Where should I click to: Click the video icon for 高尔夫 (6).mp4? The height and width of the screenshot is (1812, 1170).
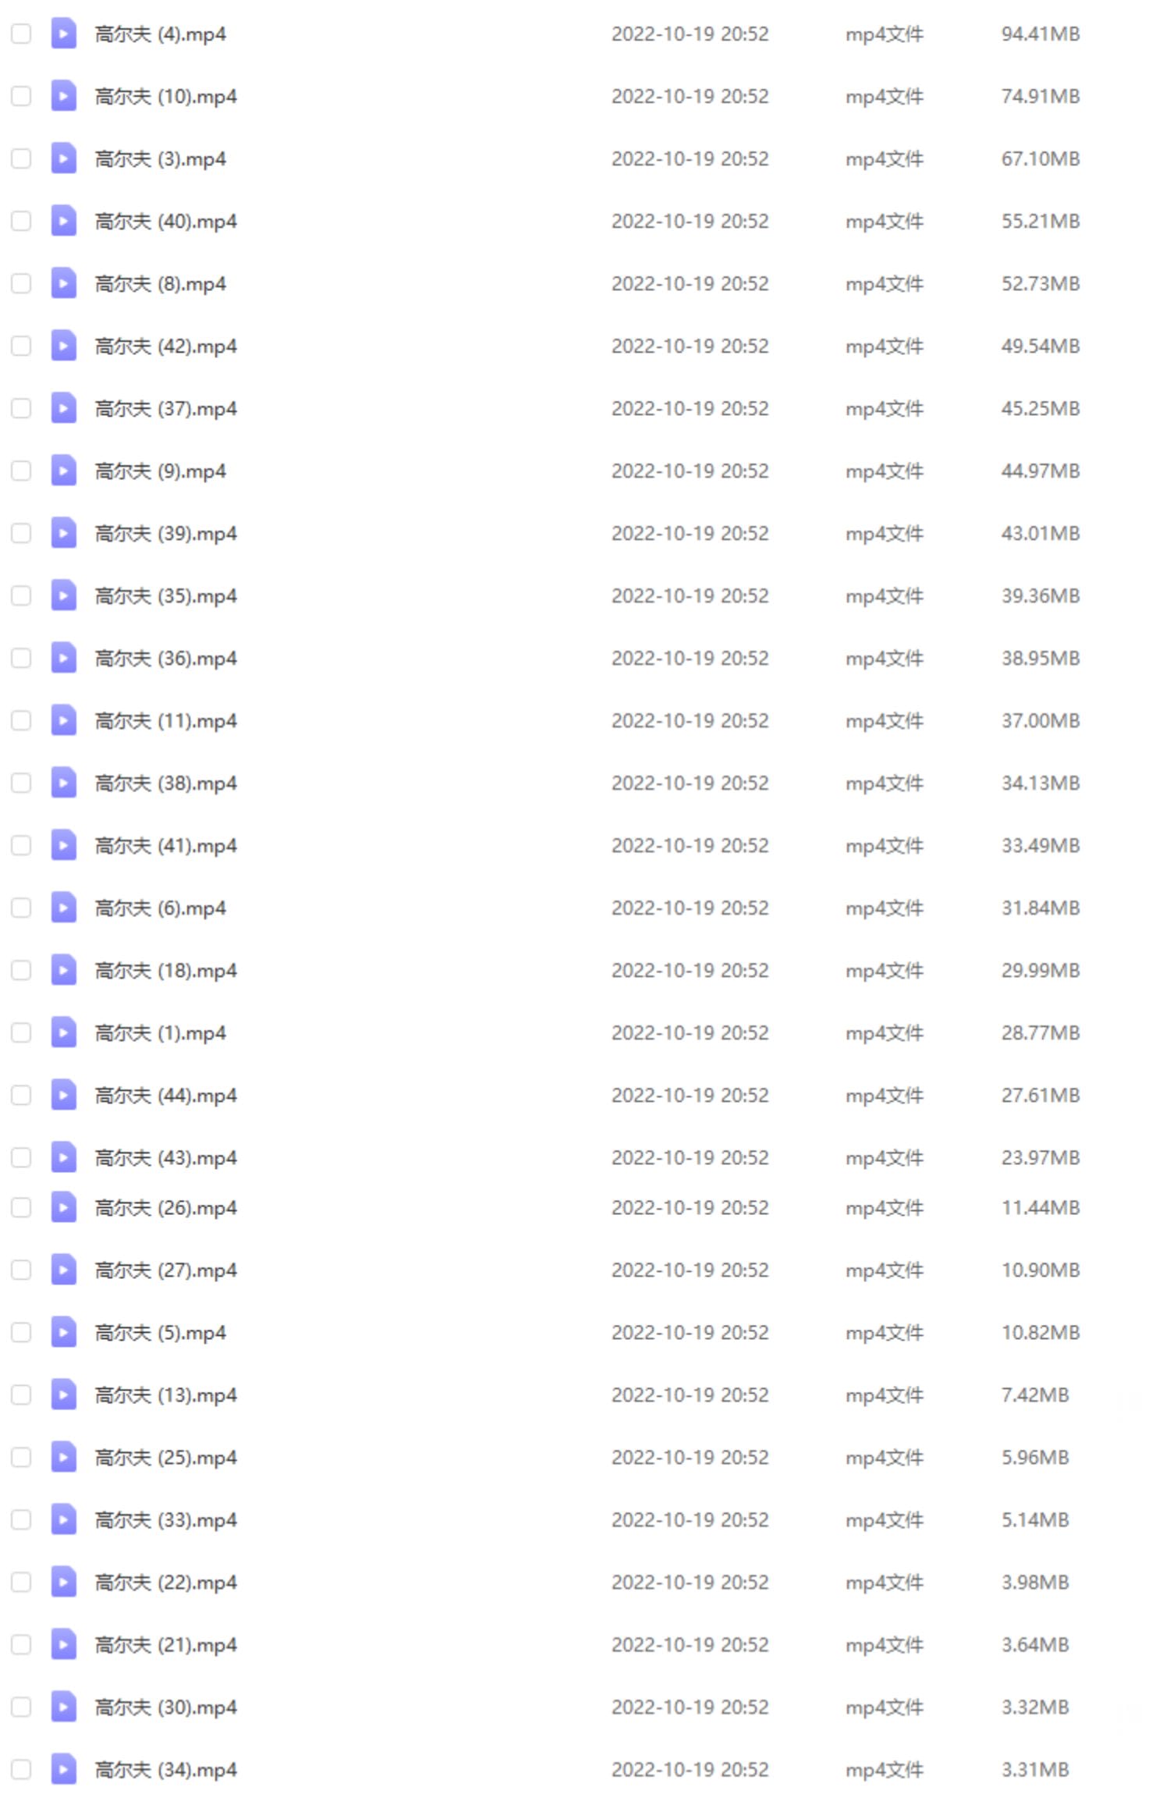[63, 908]
